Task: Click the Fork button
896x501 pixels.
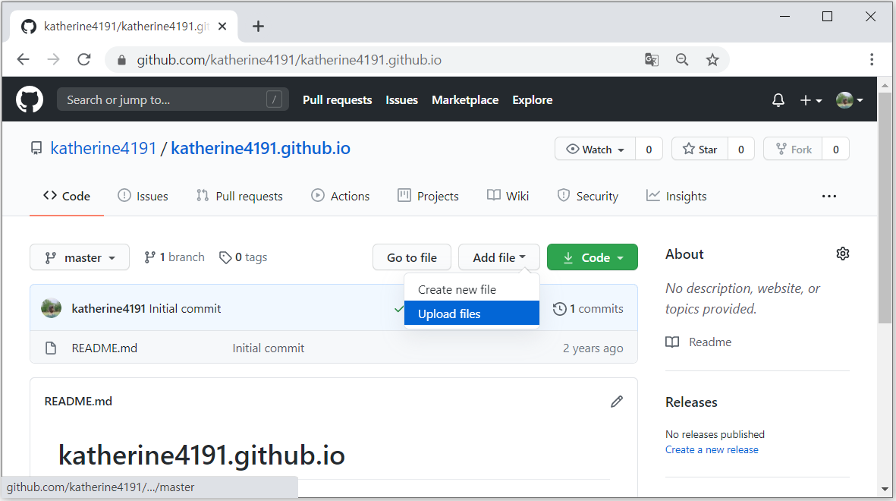Action: (793, 150)
